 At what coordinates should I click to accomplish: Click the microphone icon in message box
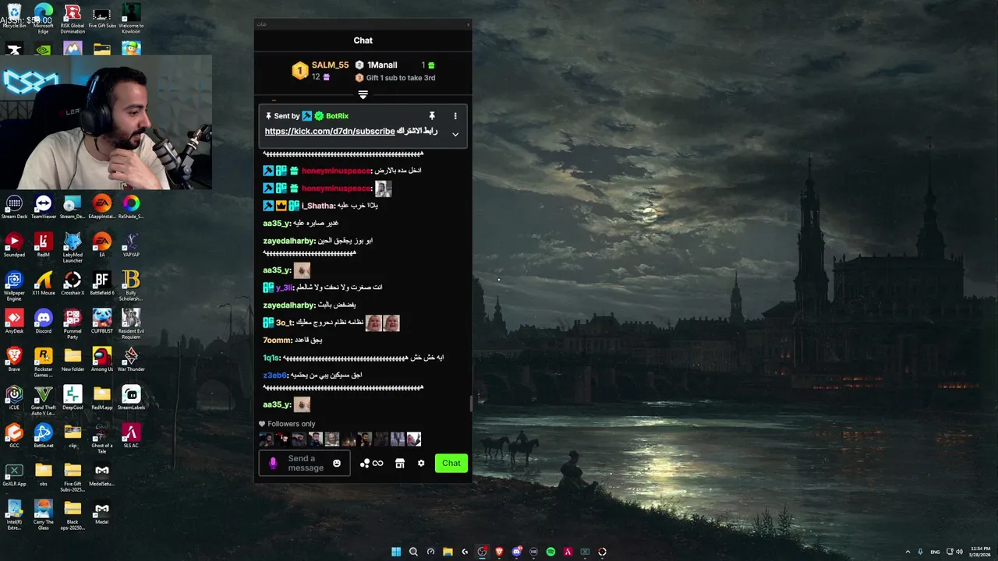click(273, 463)
